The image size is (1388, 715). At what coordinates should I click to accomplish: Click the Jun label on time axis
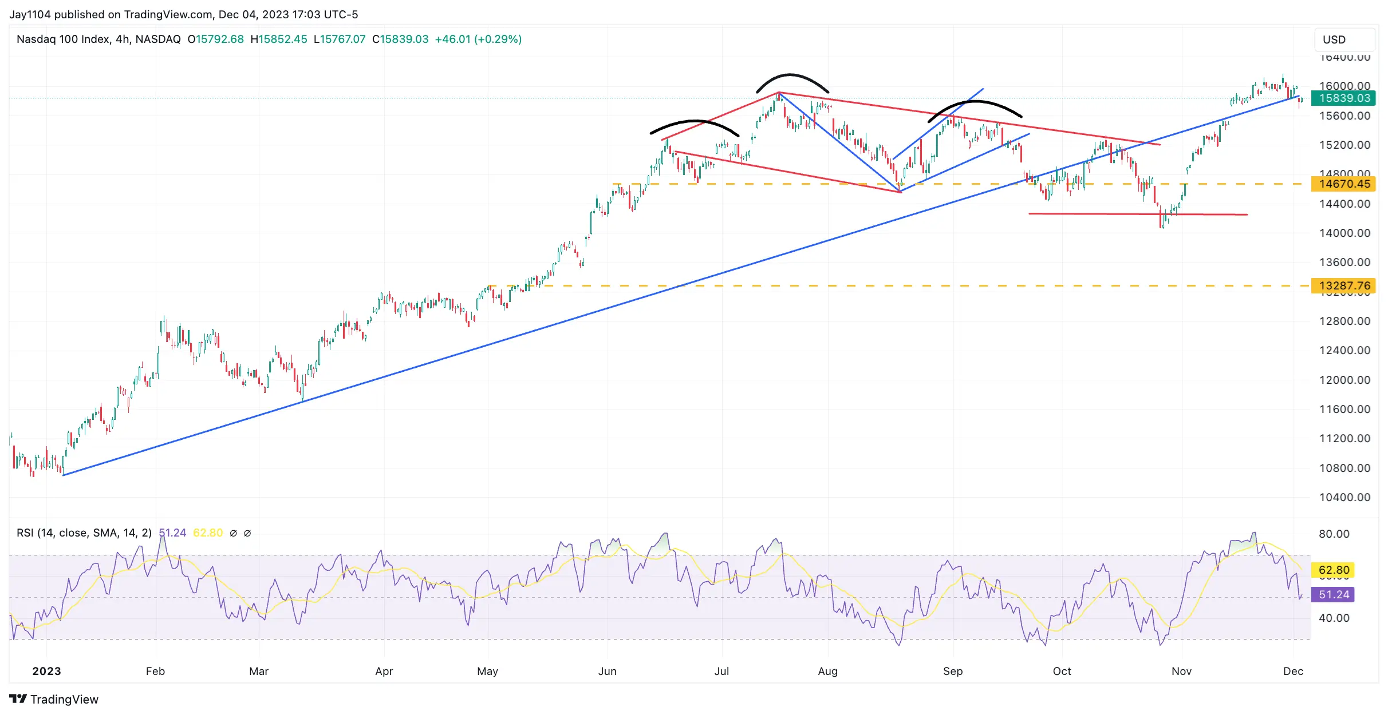pyautogui.click(x=607, y=671)
